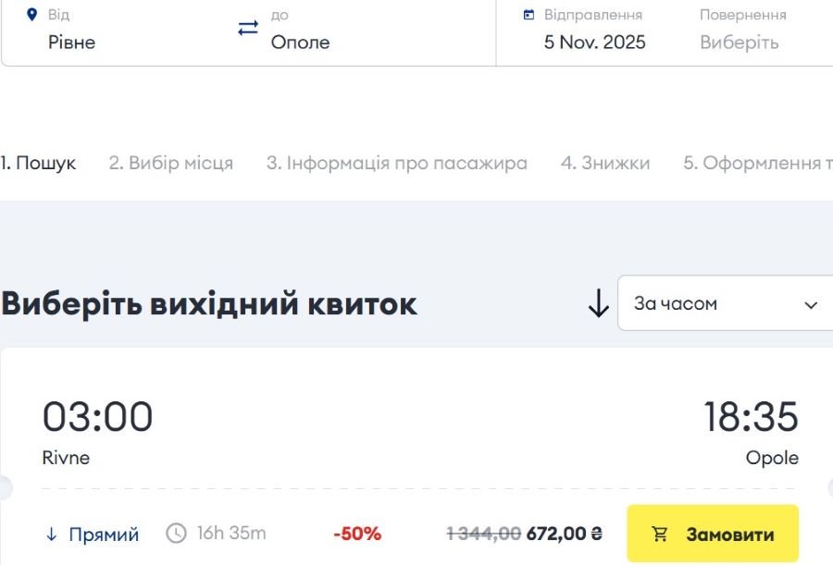Click the location pin icon beside Від
833x565 pixels.
32,15
